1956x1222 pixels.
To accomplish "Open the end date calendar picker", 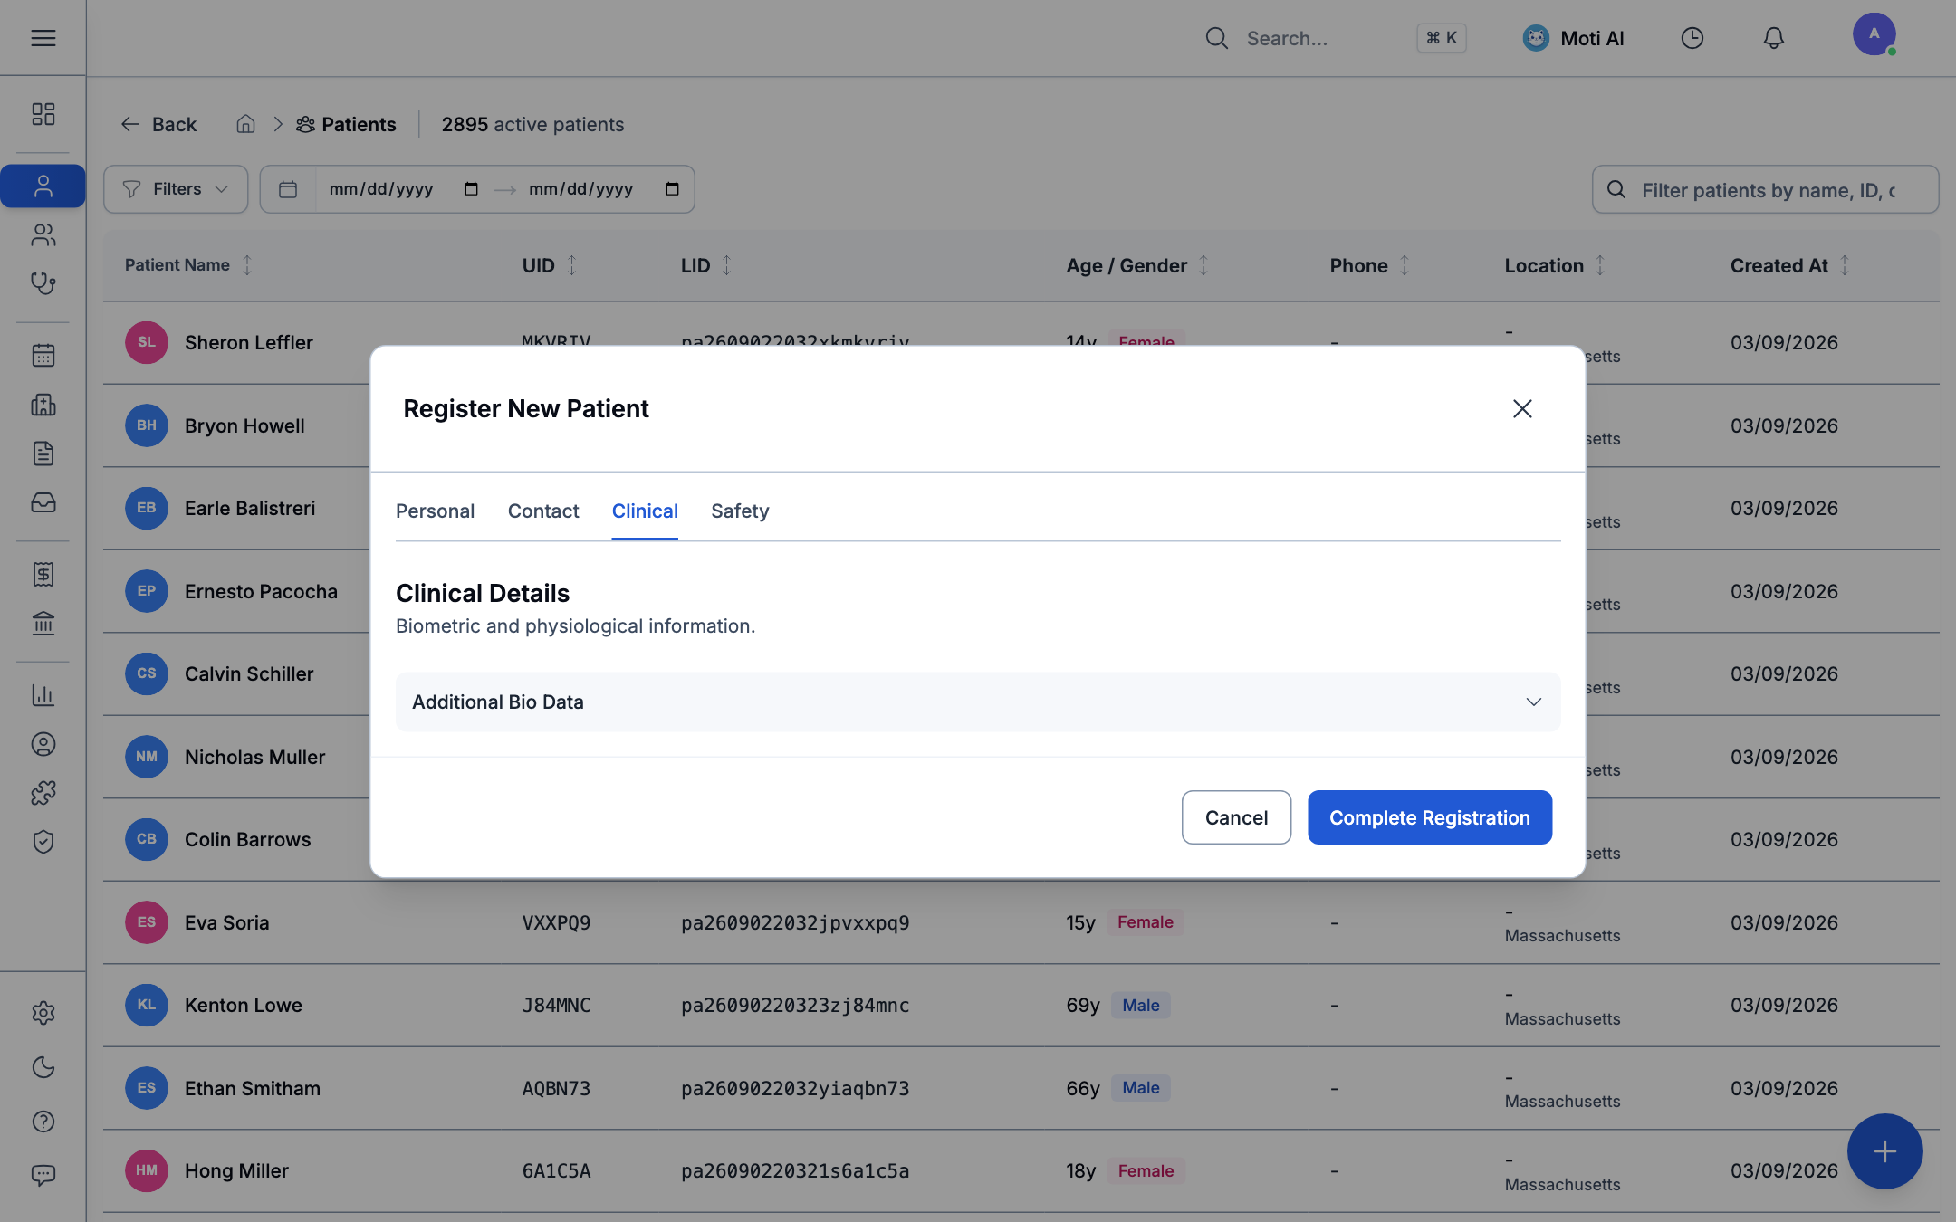I will click(x=672, y=188).
